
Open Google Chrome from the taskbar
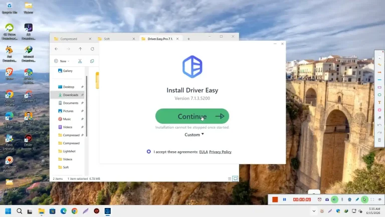[x=74, y=211]
